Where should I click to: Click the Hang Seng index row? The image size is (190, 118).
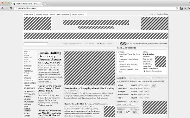(134, 88)
